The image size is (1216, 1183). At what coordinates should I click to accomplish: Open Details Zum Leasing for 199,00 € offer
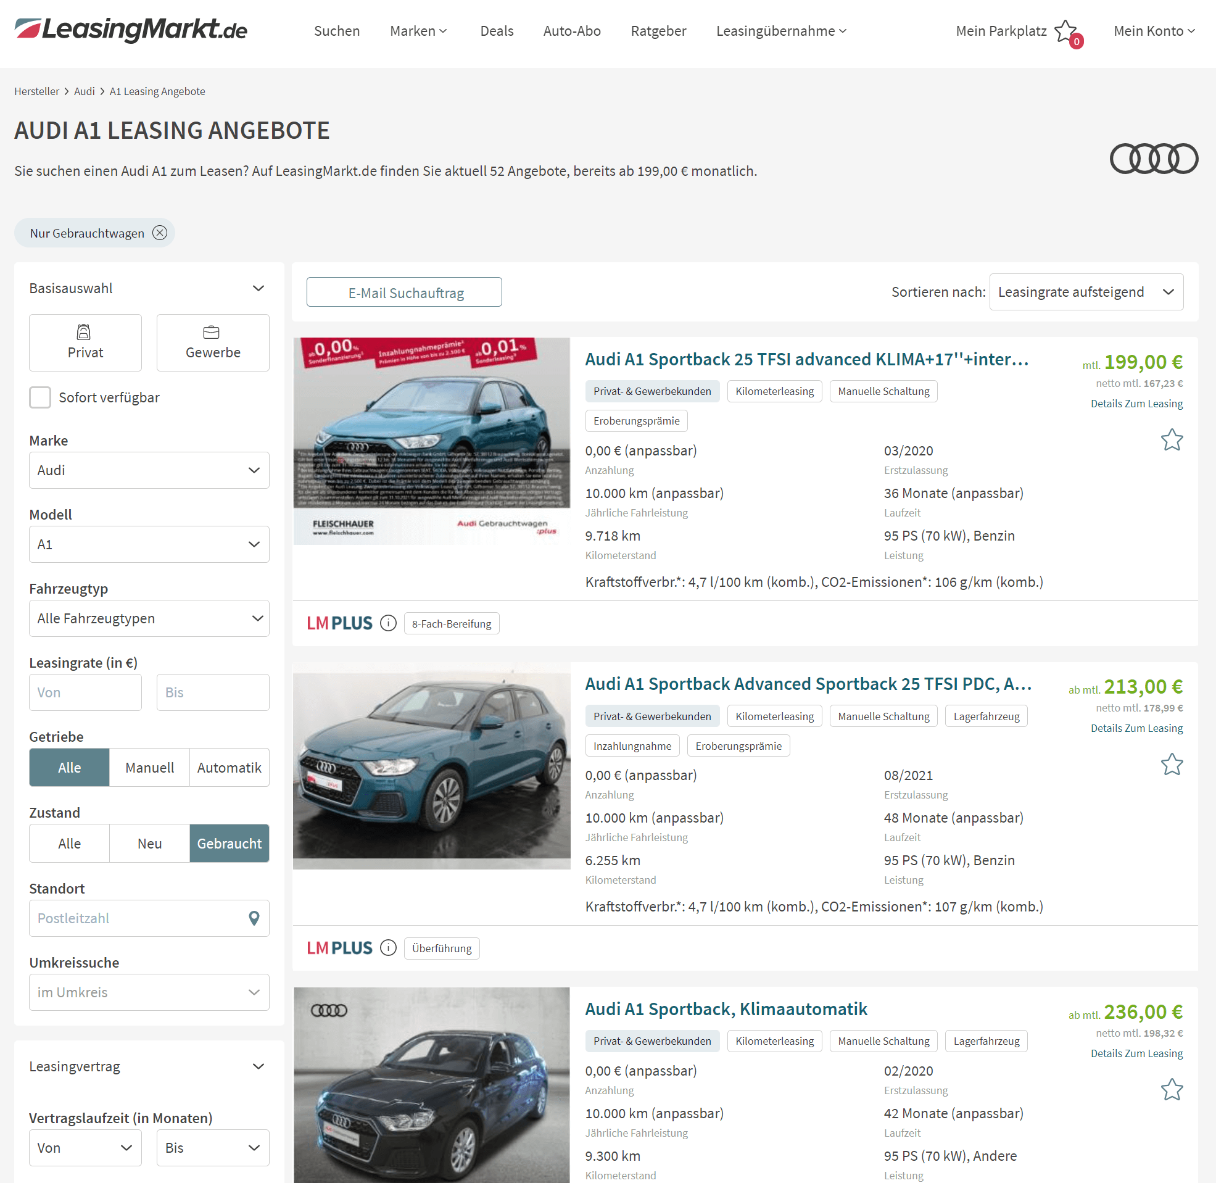coord(1136,404)
